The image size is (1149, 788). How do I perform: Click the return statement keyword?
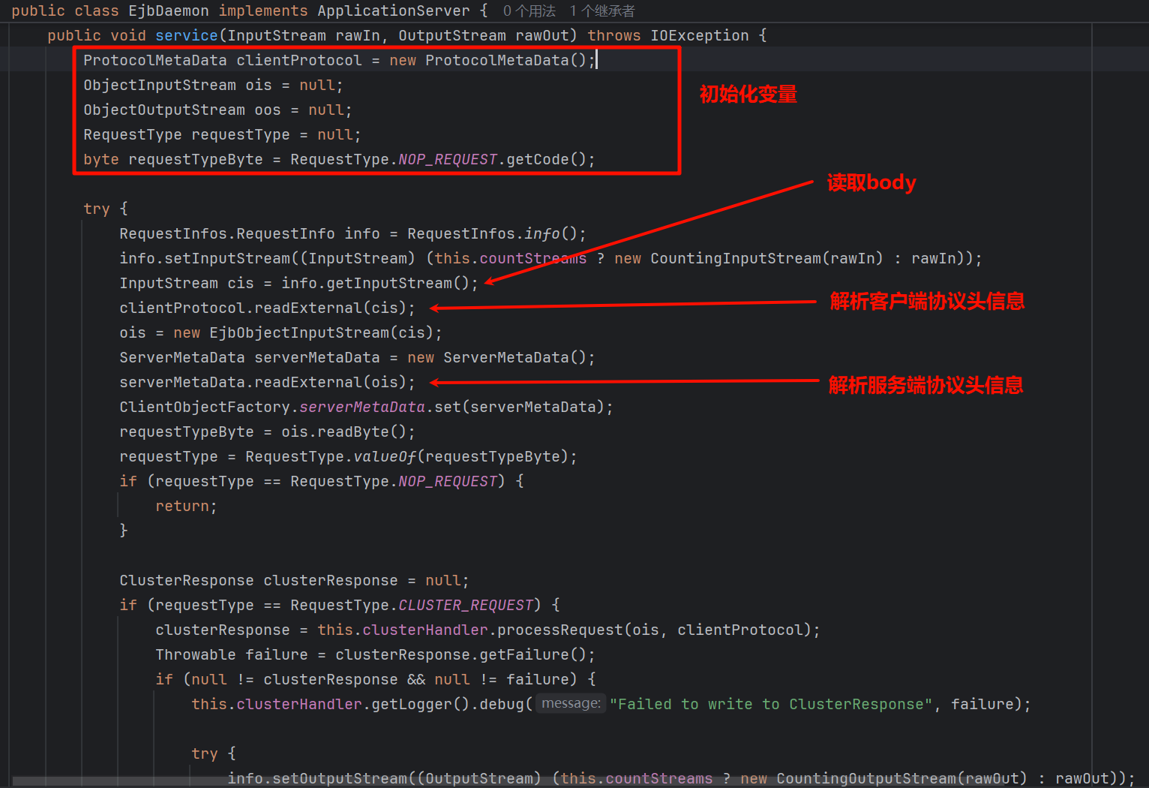pyautogui.click(x=181, y=506)
